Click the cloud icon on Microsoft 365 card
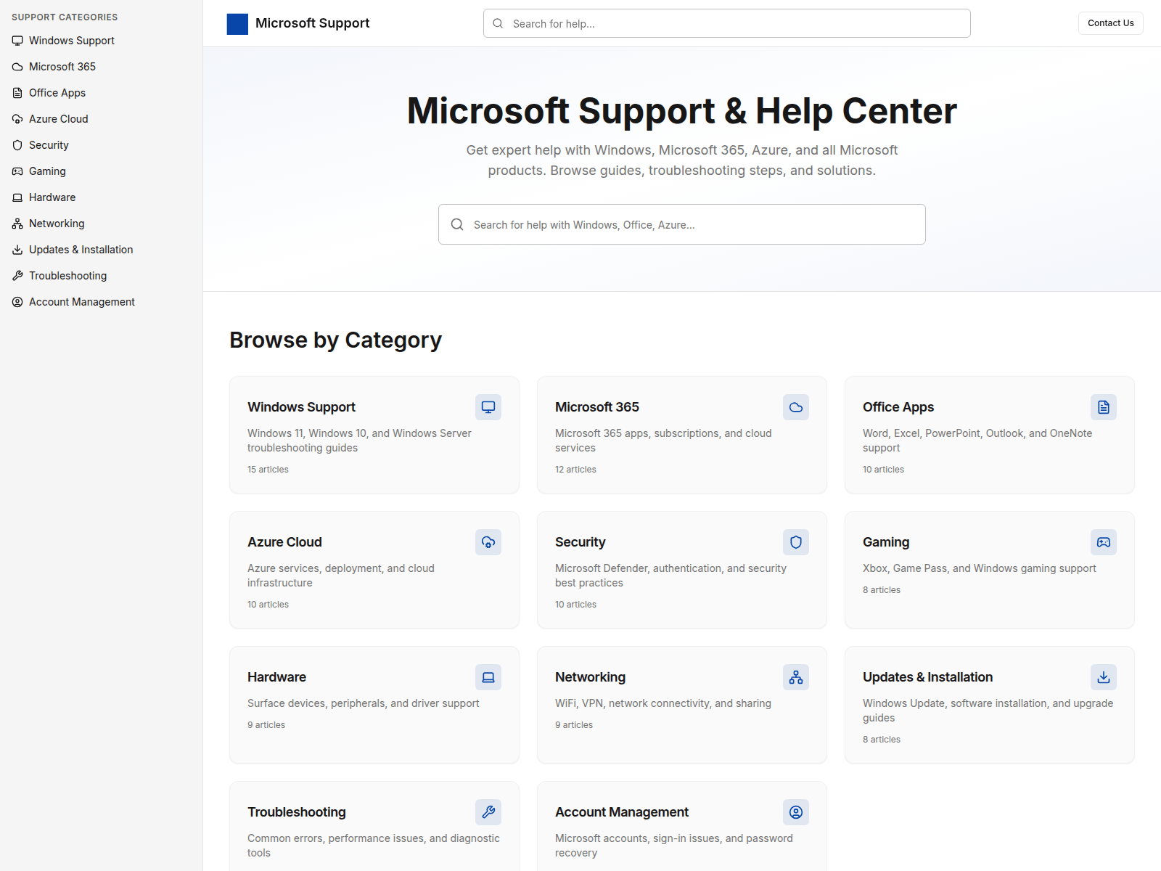1161x871 pixels. click(796, 407)
